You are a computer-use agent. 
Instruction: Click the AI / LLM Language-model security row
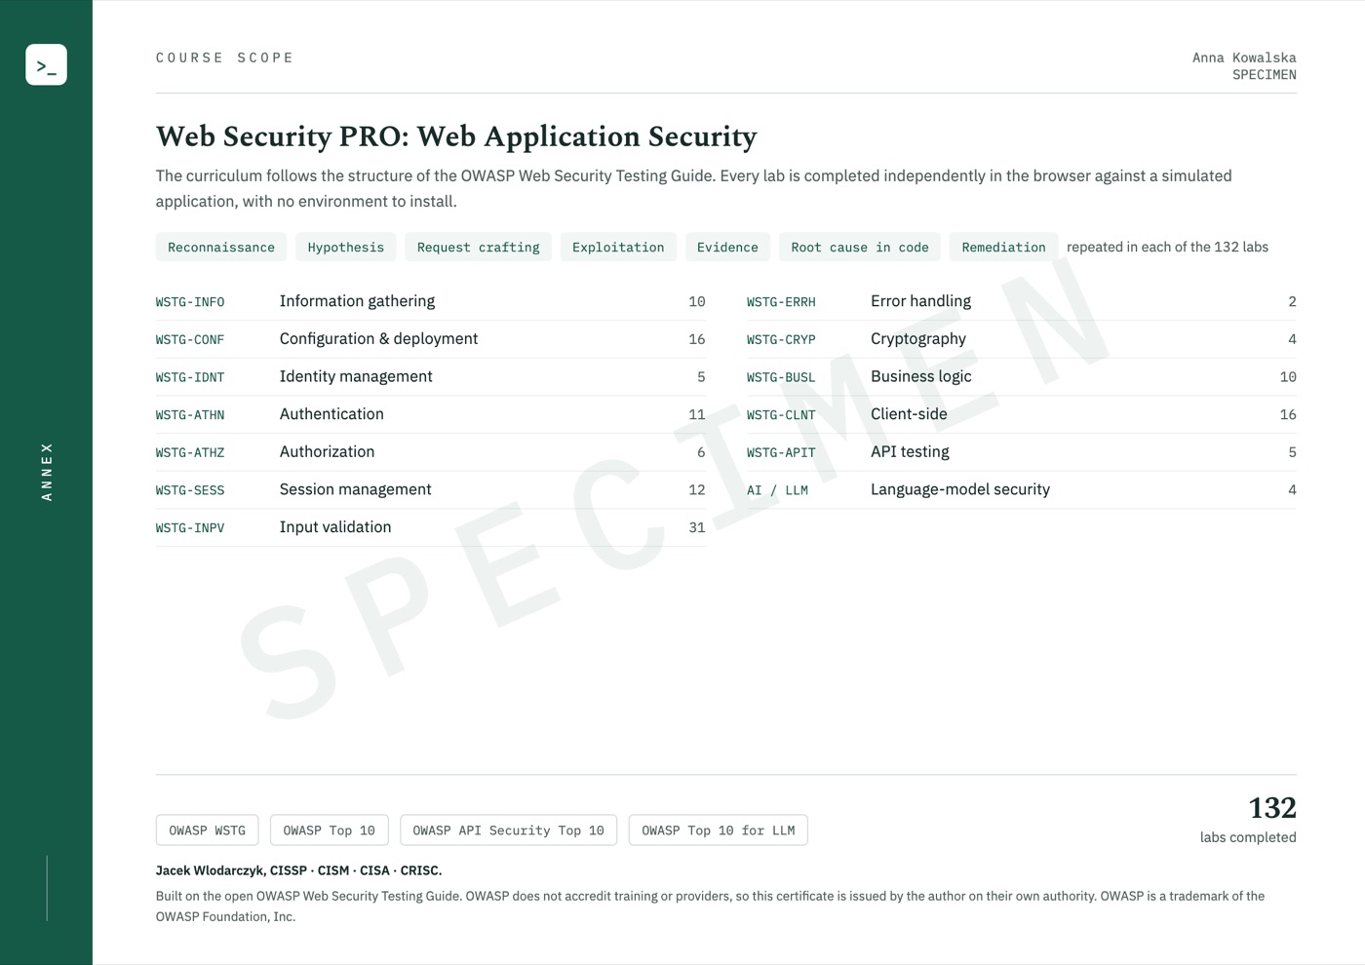[x=1022, y=489]
